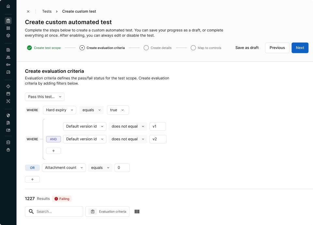Go to the Tests breadcrumb
The image size is (313, 225).
(47, 11)
